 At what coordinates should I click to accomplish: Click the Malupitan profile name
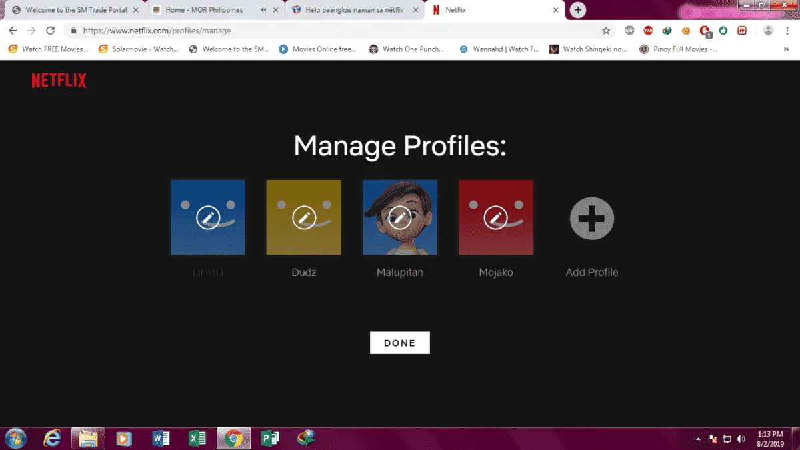click(x=400, y=273)
